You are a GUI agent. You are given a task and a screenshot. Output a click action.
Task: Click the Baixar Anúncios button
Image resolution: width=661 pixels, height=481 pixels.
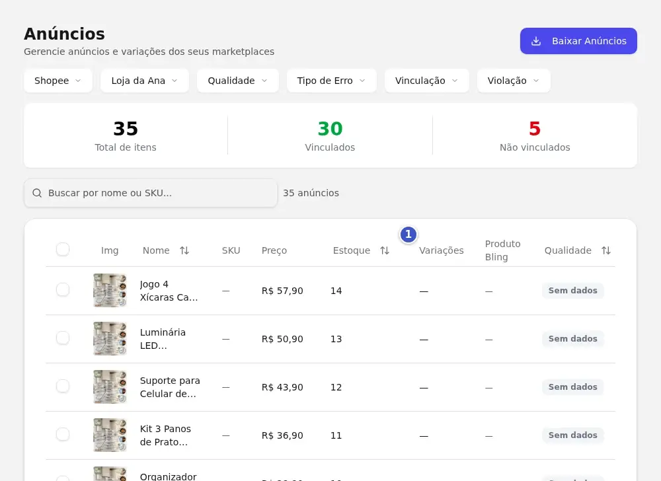tap(578, 41)
